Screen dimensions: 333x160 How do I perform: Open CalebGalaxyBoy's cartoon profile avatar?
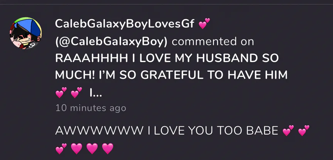pyautogui.click(x=26, y=34)
